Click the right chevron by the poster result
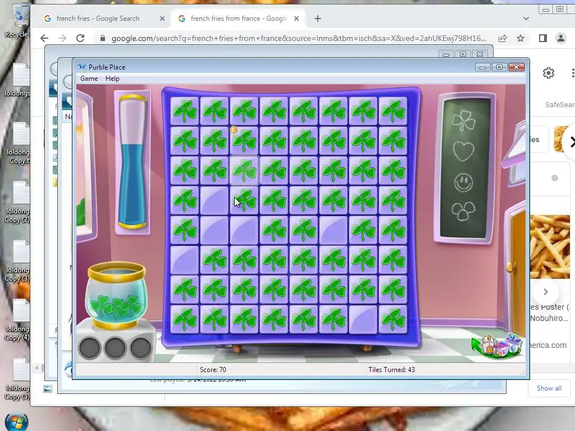This screenshot has width=575, height=431. [x=546, y=292]
